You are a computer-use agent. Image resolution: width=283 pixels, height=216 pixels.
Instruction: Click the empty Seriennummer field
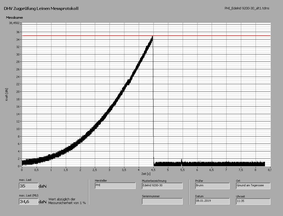coord(162,201)
